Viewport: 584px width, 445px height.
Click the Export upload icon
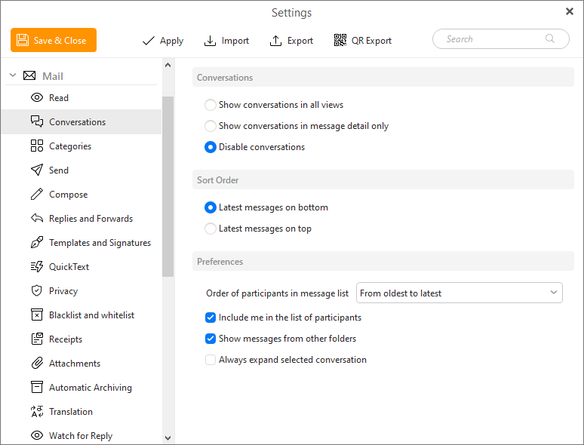(x=275, y=41)
